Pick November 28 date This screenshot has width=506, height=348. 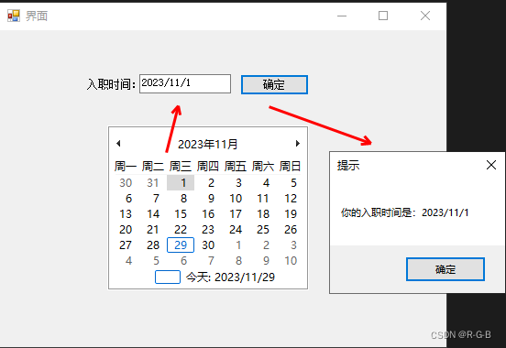153,245
